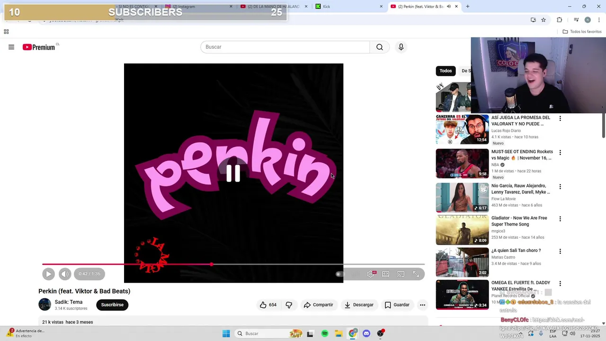Screen dimensions: 606x341
Task: Open a new browser tab
Action: click(468, 7)
